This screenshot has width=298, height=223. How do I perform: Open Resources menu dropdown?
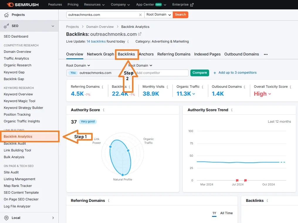coord(94,5)
